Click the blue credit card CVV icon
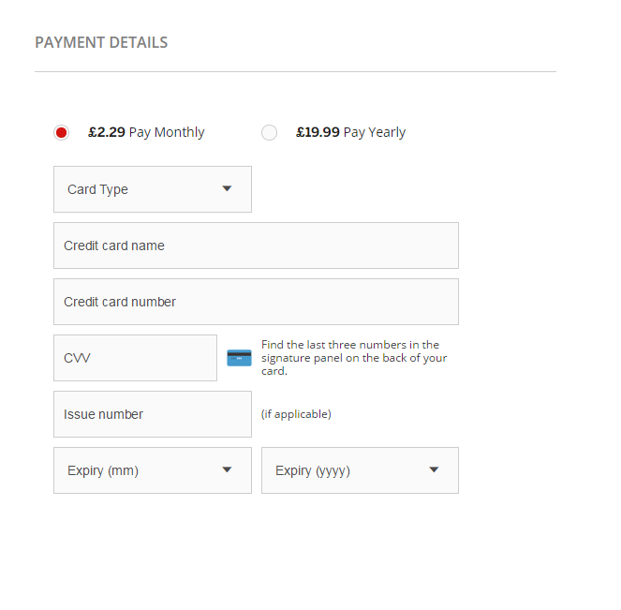The height and width of the screenshot is (610, 621). [x=239, y=358]
